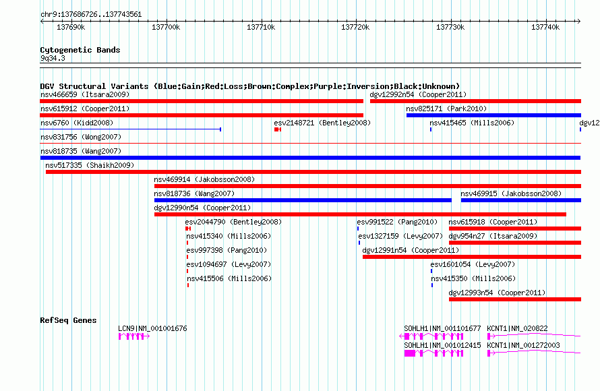The width and height of the screenshot is (600, 391).
Task: Select the esv2148721 (Bentley2008) small red marker
Action: click(278, 129)
